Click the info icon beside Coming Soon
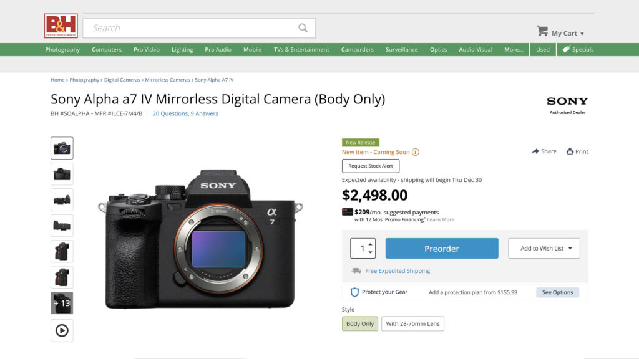Image resolution: width=639 pixels, height=359 pixels. tap(417, 151)
